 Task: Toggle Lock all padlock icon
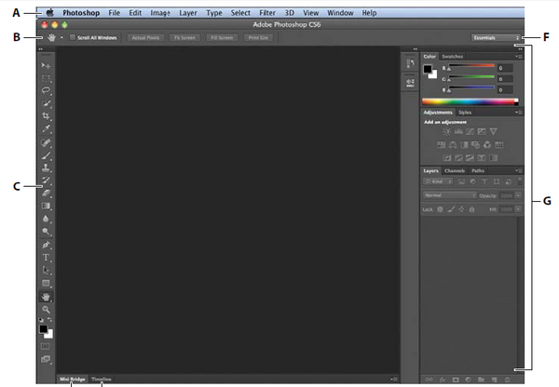point(471,209)
